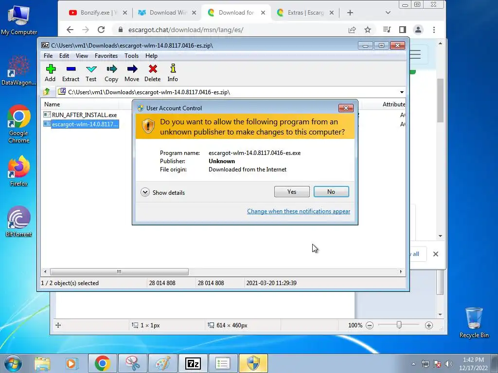
Task: Adjust the Paint zoom slider
Action: coord(399,325)
